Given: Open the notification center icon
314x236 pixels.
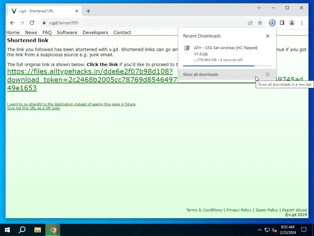Looking at the screenshot, I should pos(304,230).
